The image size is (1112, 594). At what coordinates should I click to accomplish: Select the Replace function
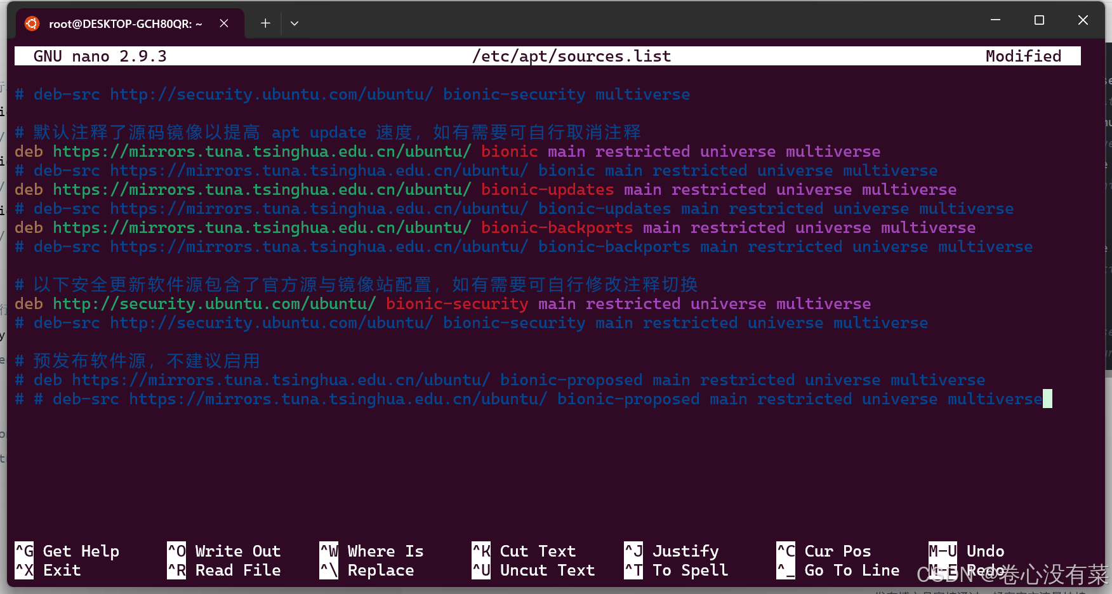pyautogui.click(x=368, y=570)
